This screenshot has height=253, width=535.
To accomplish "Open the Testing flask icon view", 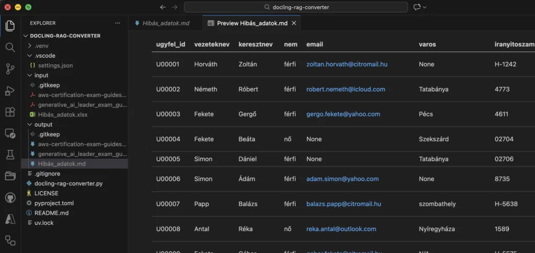I will (x=10, y=155).
